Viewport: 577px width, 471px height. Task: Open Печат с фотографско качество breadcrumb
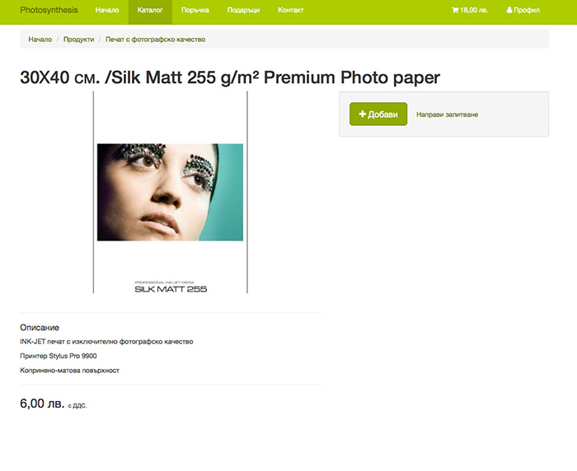[x=155, y=40]
